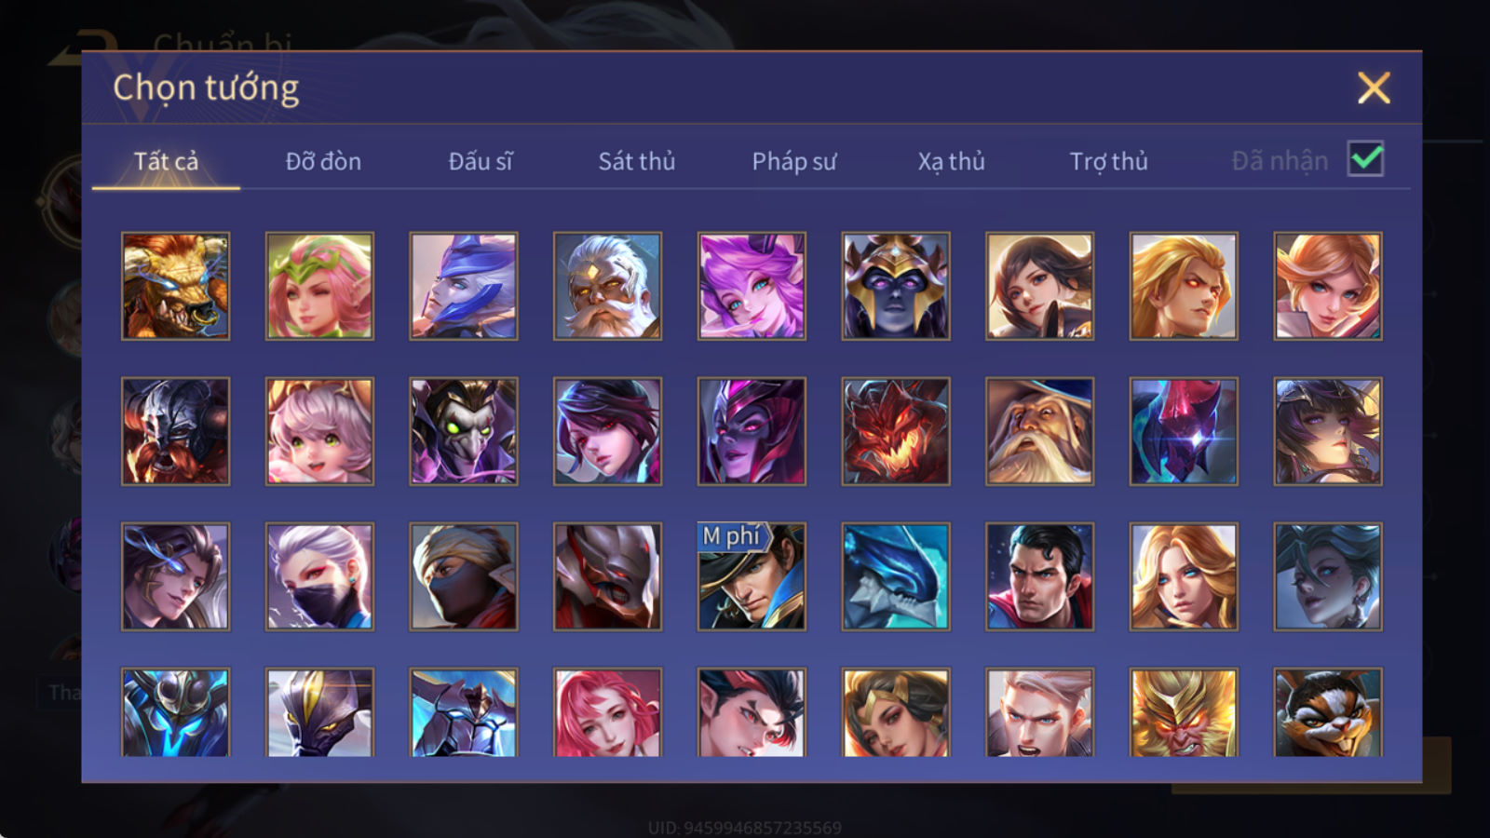Viewport: 1490px width, 838px height.
Task: Select the white-bearded wizard with blue hat
Action: click(1039, 431)
